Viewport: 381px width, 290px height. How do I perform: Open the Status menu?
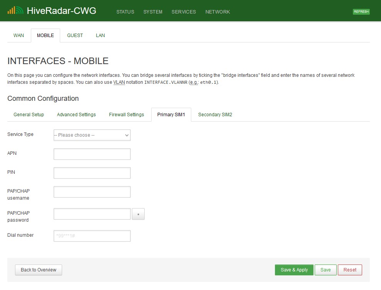(125, 12)
